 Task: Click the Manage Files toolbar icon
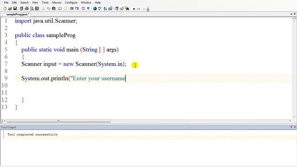coord(21,8)
